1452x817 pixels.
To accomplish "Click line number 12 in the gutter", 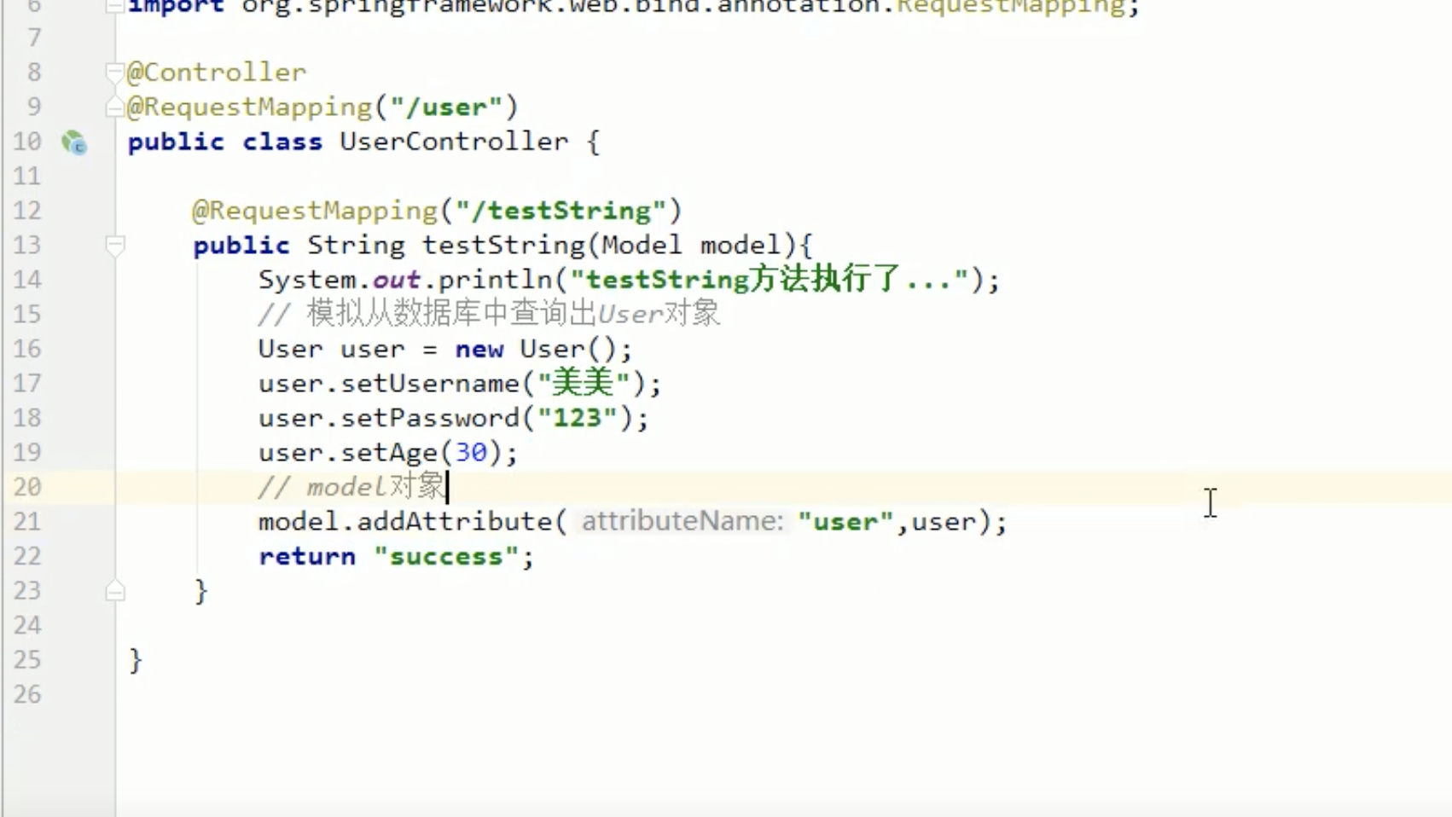I will pos(27,211).
